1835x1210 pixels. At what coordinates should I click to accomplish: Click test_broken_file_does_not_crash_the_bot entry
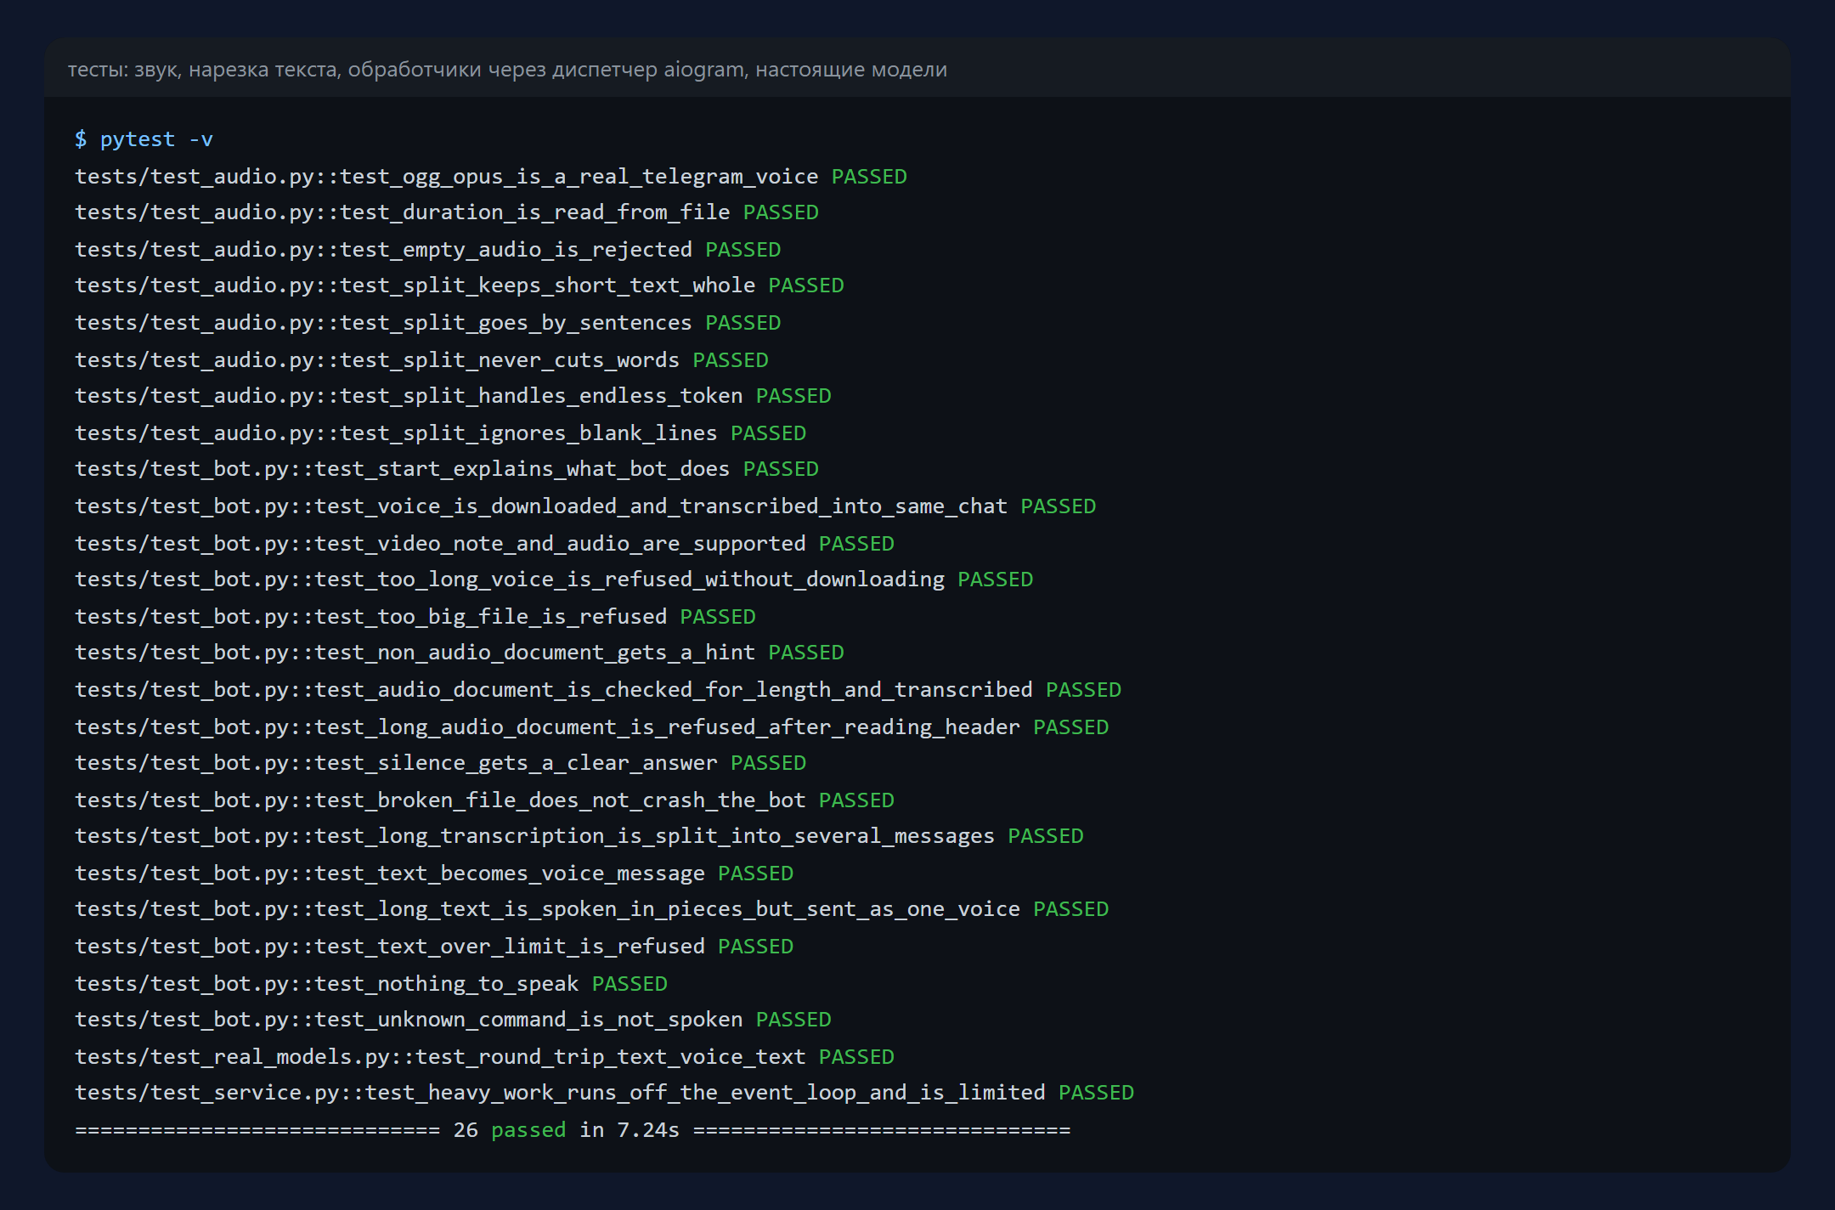click(x=485, y=800)
